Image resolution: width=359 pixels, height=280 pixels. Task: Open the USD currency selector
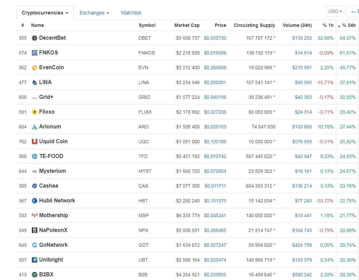pyautogui.click(x=335, y=11)
